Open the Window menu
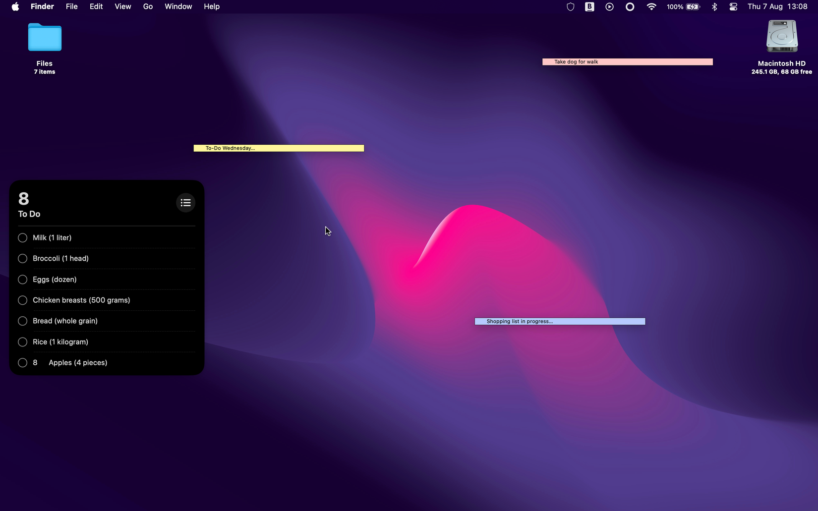The image size is (818, 511). (x=178, y=6)
